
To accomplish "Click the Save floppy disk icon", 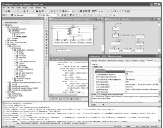I will pos(9,11).
